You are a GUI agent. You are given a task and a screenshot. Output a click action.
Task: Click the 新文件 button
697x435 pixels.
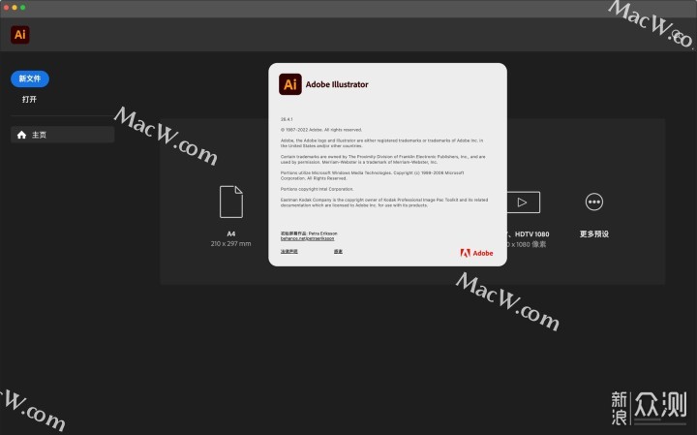[x=30, y=78]
